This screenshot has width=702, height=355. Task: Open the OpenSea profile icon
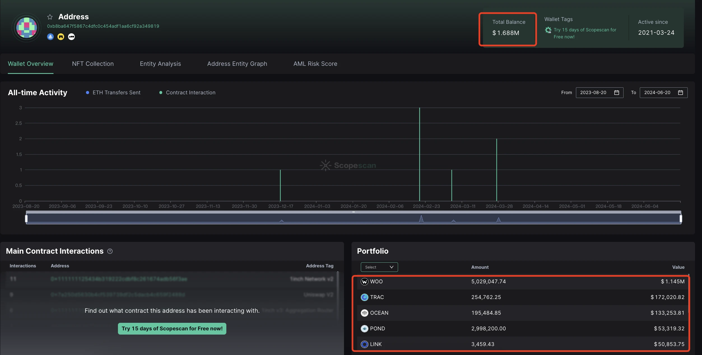coord(50,37)
